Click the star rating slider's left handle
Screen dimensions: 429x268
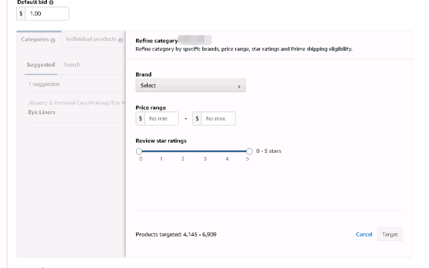coord(139,151)
